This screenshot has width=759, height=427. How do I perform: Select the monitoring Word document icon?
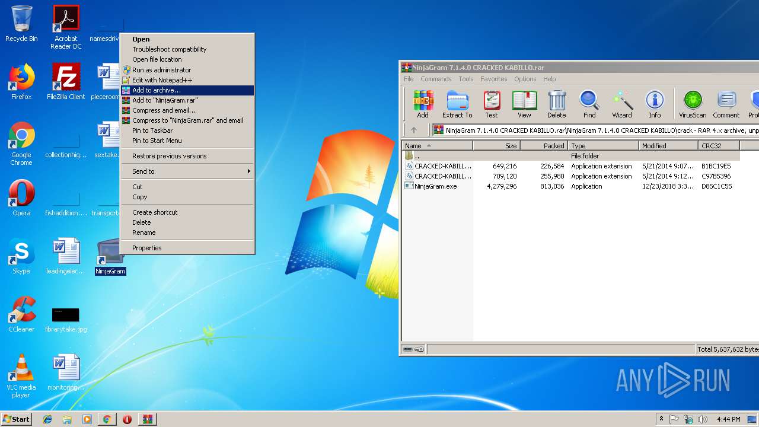tap(66, 372)
